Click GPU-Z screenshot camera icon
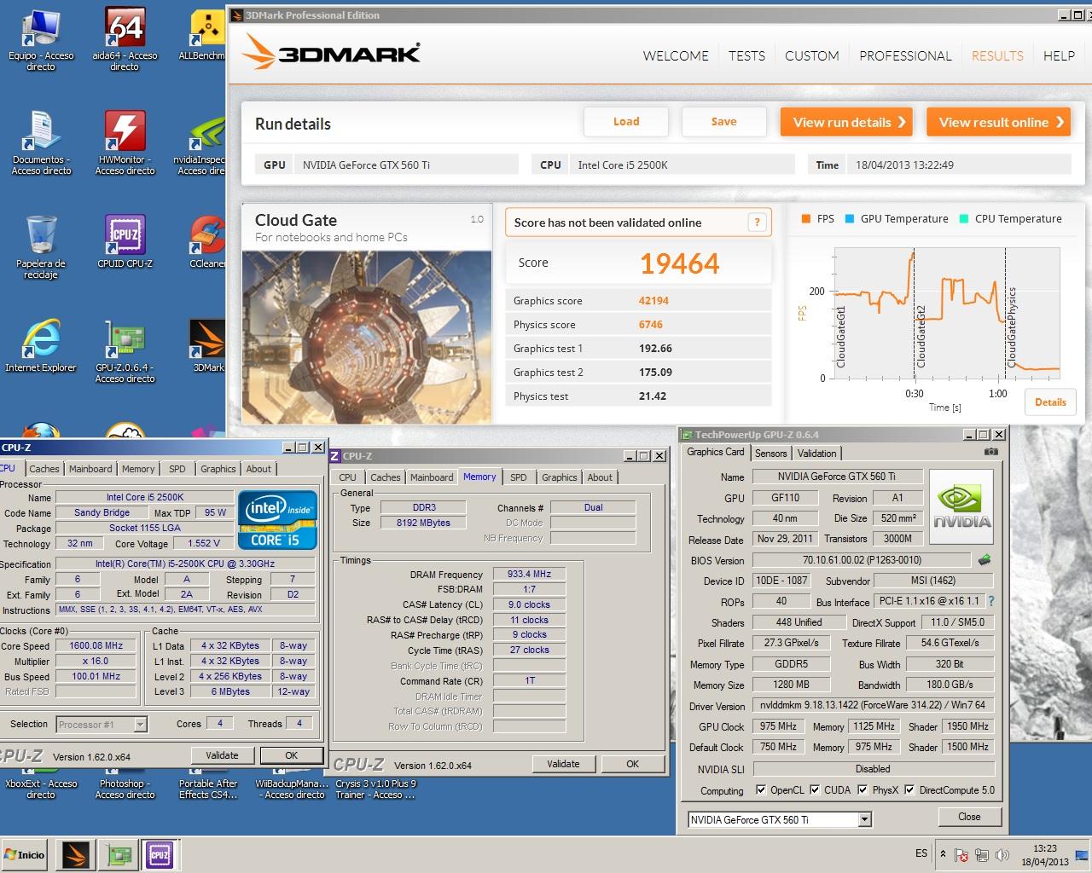The image size is (1092, 873). (990, 452)
